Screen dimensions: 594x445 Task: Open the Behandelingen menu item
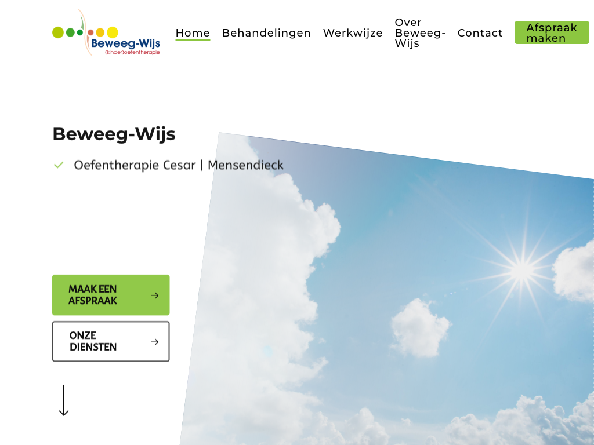(266, 33)
